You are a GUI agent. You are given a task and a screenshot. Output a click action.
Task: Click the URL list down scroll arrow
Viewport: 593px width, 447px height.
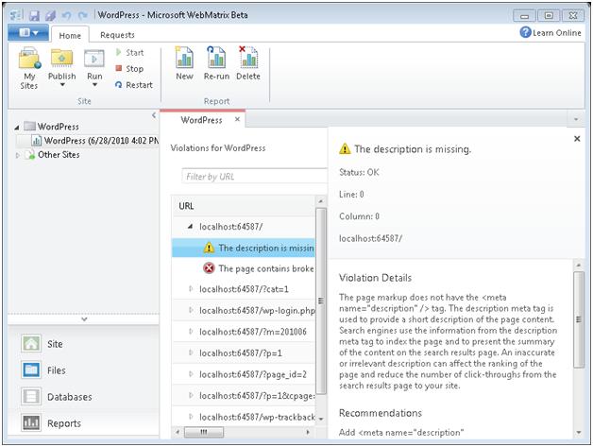(x=321, y=419)
